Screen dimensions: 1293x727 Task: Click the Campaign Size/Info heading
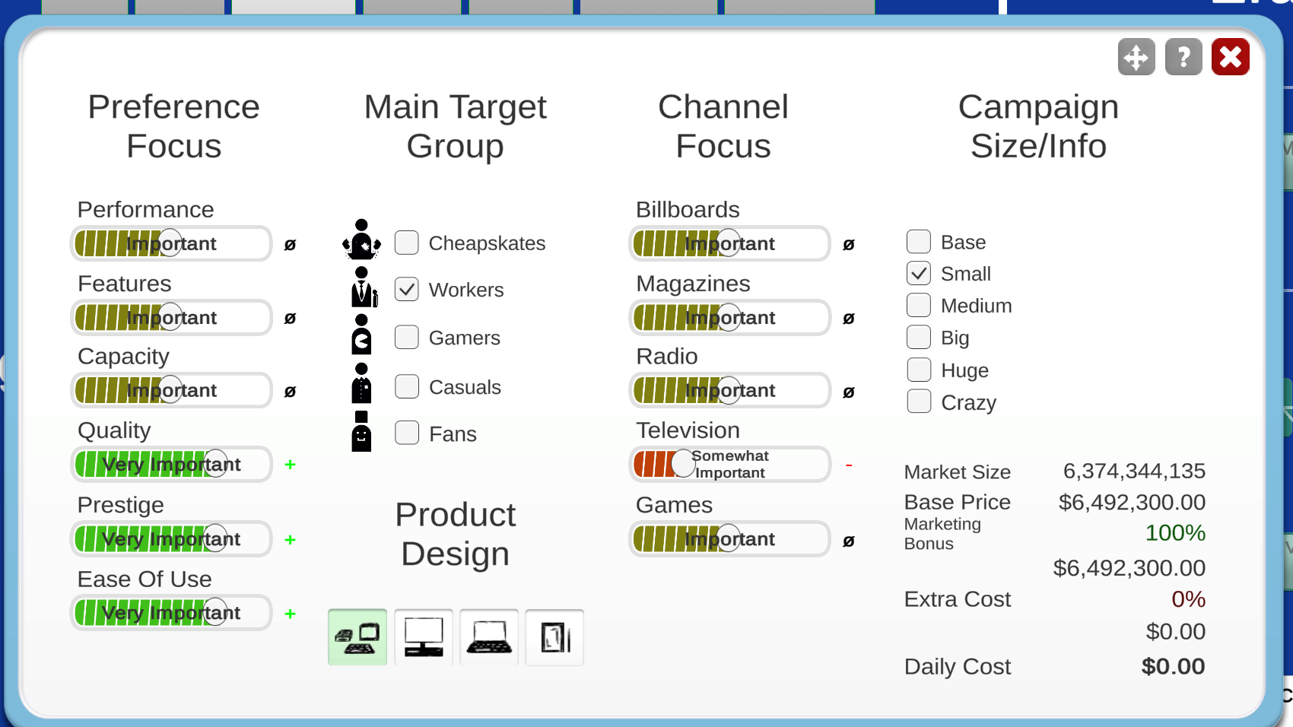[1038, 126]
